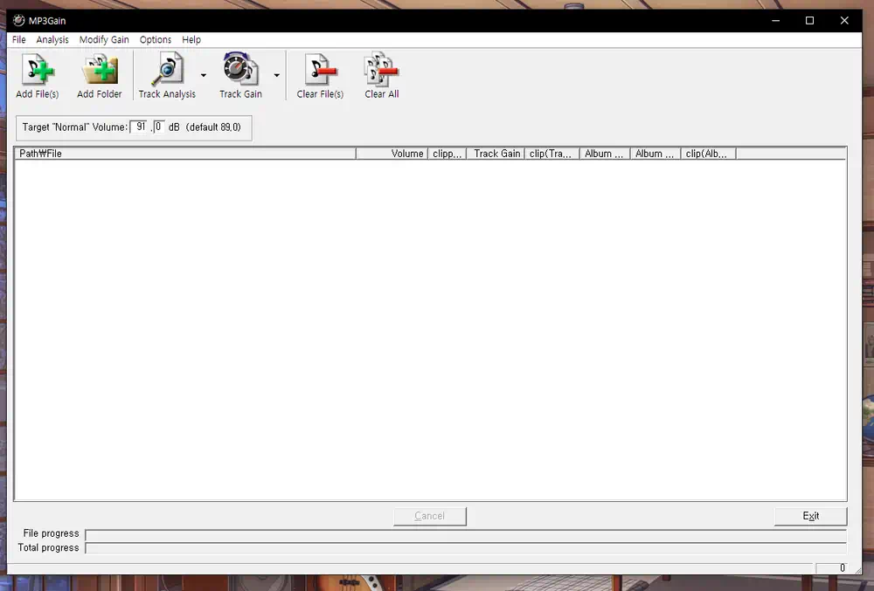Open the Options menu
Image resolution: width=874 pixels, height=591 pixels.
click(156, 39)
